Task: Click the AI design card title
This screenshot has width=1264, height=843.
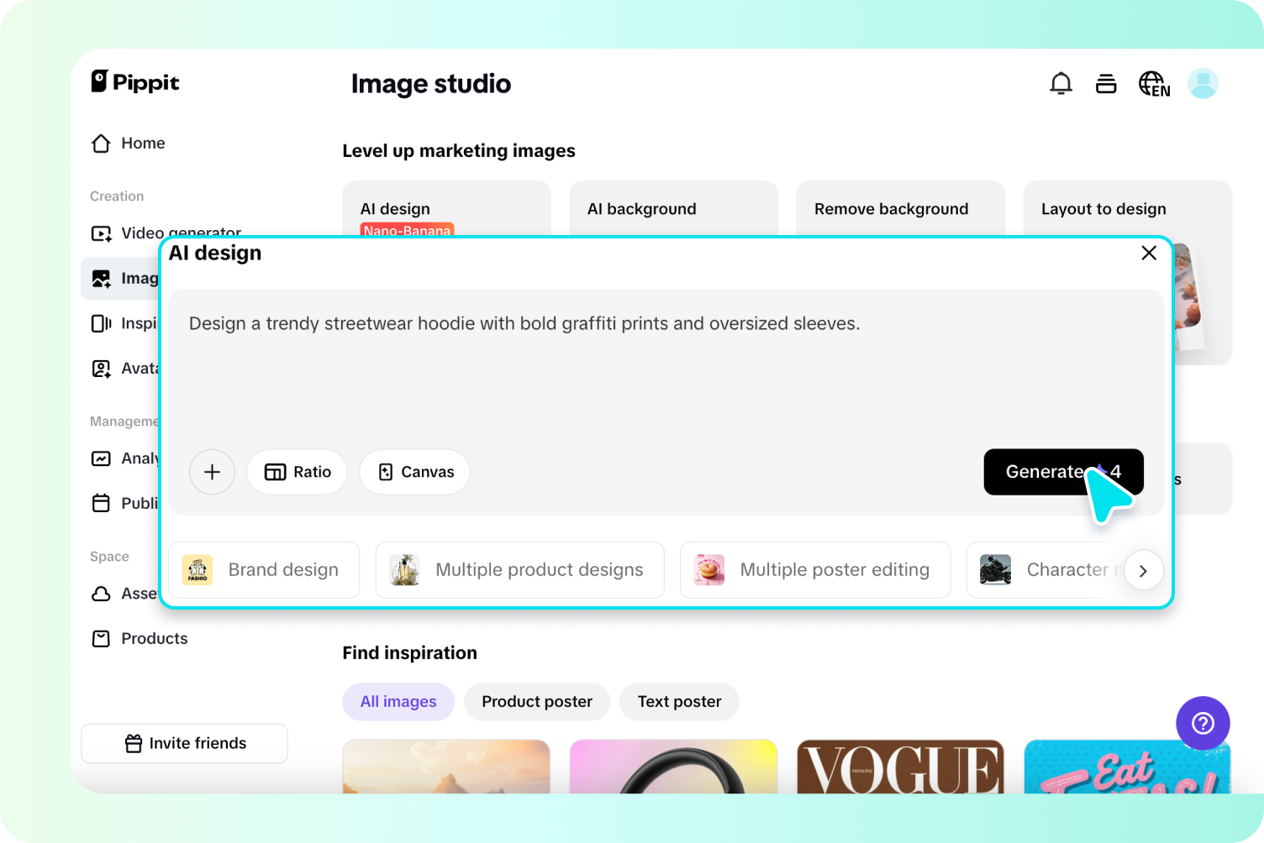Action: pyautogui.click(x=395, y=209)
